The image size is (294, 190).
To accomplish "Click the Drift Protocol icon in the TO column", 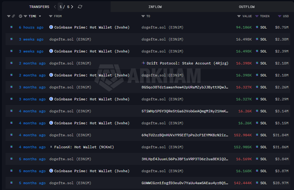I will (x=144, y=63).
